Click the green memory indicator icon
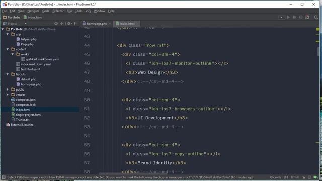Image resolution: width=322 pixels, height=181 pixels. coord(315,177)
